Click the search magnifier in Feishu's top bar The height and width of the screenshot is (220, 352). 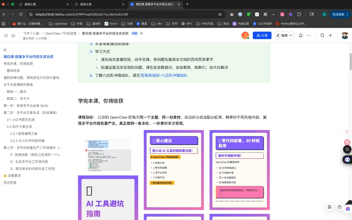pyautogui.click(x=322, y=35)
